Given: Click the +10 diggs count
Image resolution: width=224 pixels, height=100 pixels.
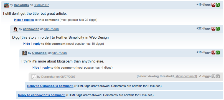Looking at the screenshot, I should click(203, 52).
